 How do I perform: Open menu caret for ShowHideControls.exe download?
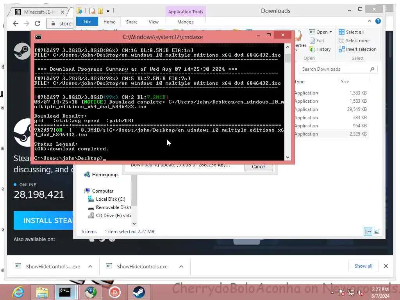tap(181, 266)
